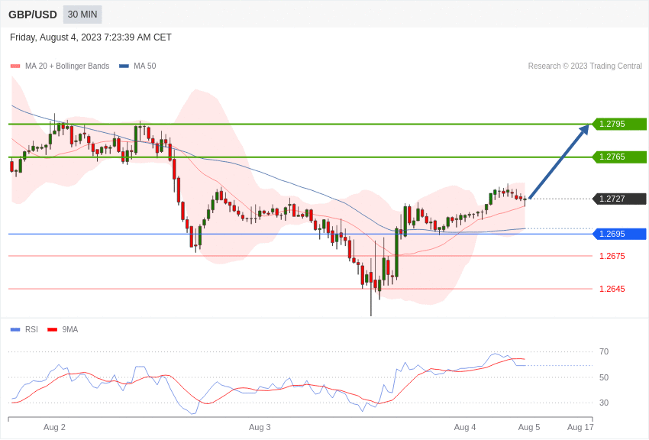Click the 1.2765 resistance price tag
The image size is (649, 440).
[619, 157]
